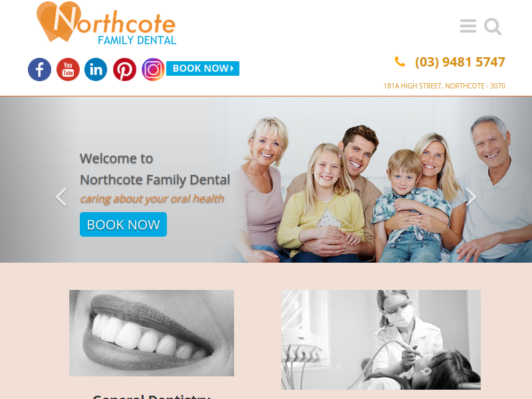The width and height of the screenshot is (532, 399).
Task: Open the YouTube social icon
Action: [x=68, y=70]
